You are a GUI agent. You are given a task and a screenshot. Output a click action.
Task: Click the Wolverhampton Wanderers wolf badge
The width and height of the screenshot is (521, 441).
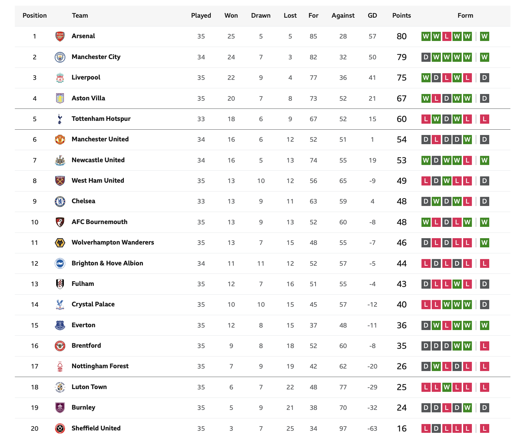point(60,243)
